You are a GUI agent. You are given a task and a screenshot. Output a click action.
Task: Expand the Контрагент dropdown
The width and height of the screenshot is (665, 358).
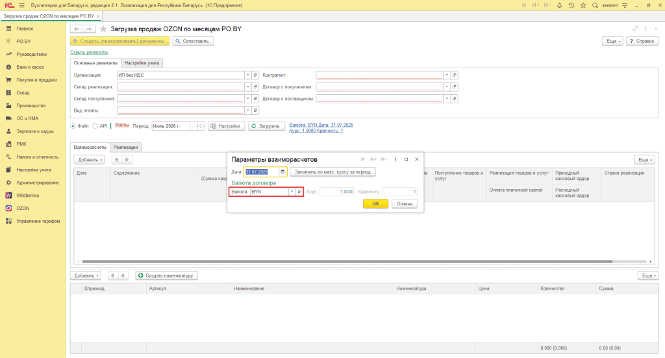[447, 75]
